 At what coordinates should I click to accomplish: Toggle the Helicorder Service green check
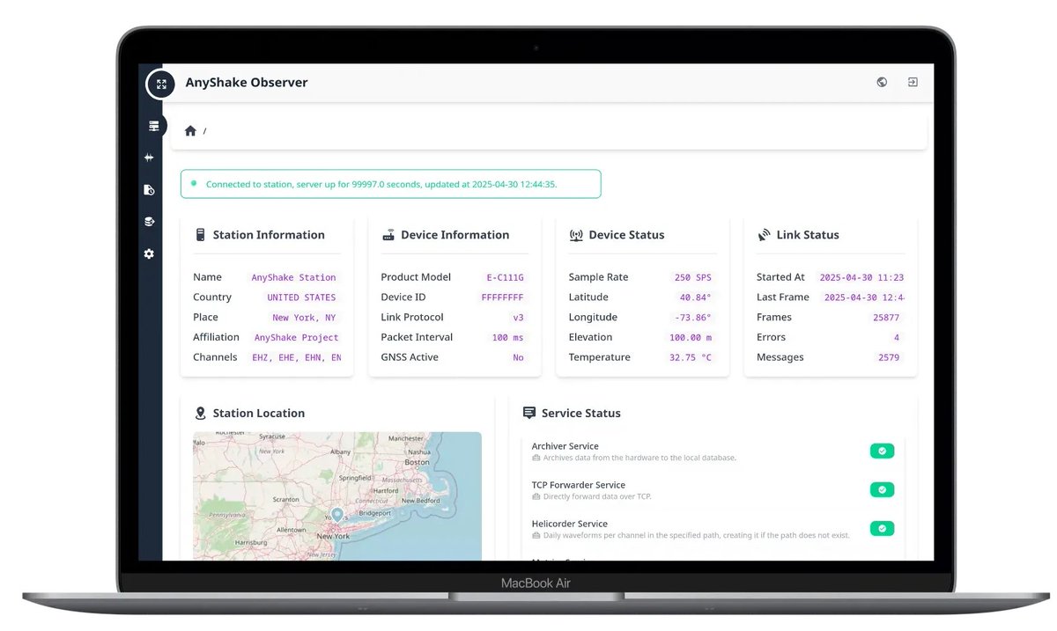882,528
